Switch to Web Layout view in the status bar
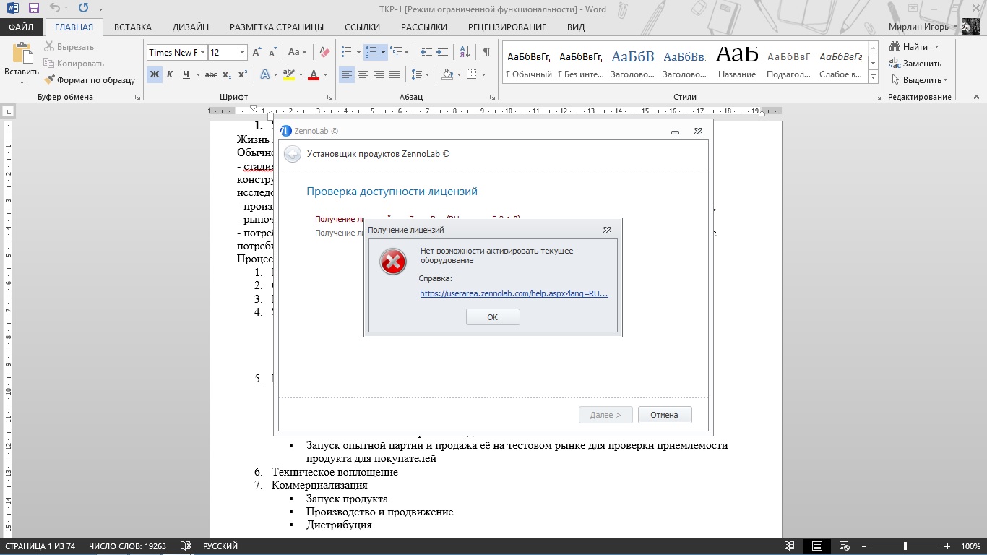 click(843, 546)
